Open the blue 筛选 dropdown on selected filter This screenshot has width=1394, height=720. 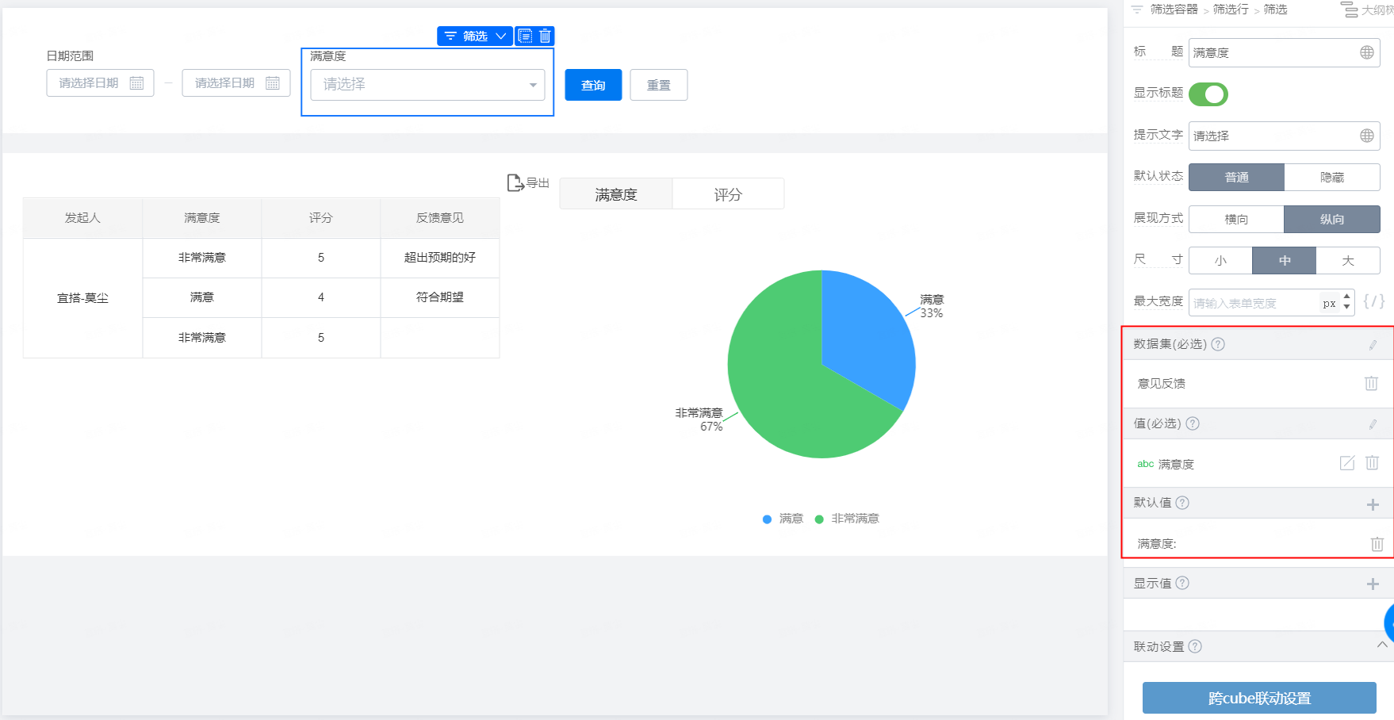click(475, 36)
